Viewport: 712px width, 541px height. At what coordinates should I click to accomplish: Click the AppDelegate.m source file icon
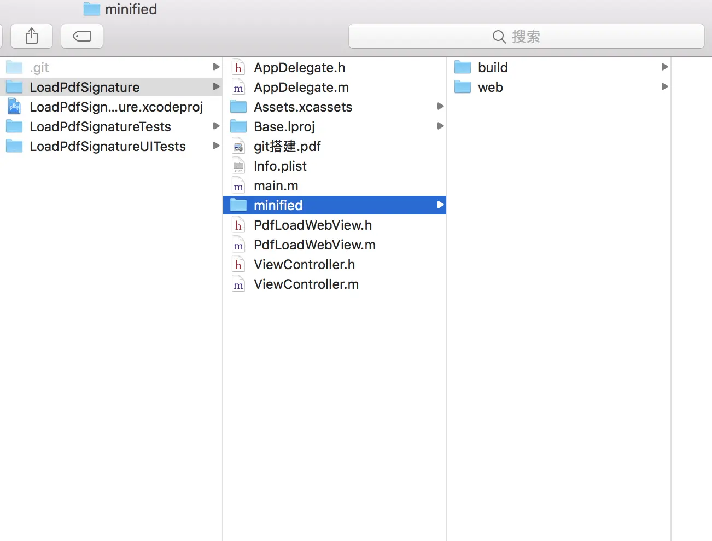point(238,87)
